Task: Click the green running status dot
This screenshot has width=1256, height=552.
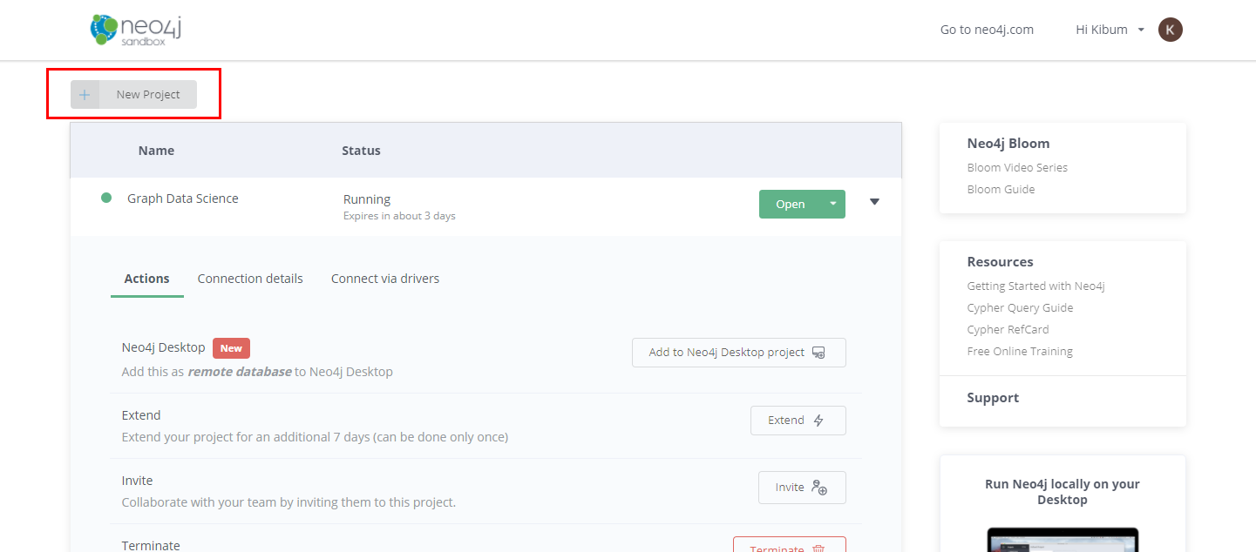Action: [x=106, y=199]
